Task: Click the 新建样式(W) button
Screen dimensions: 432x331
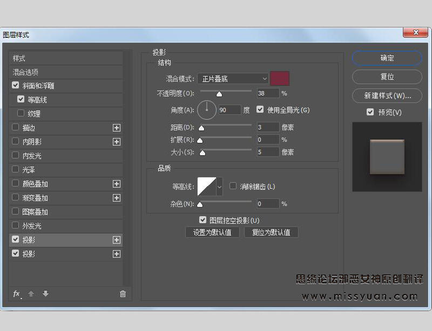Action: [387, 95]
